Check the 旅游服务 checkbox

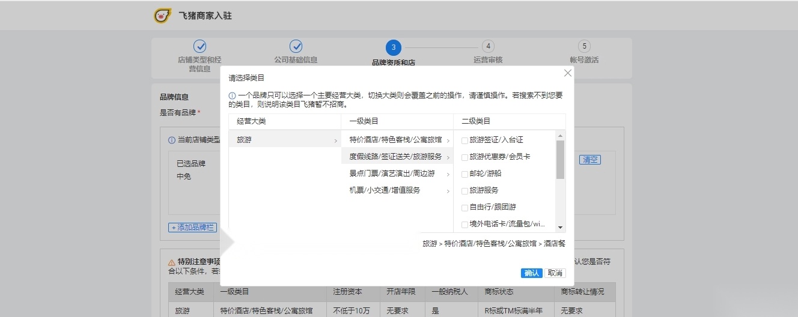coord(464,190)
